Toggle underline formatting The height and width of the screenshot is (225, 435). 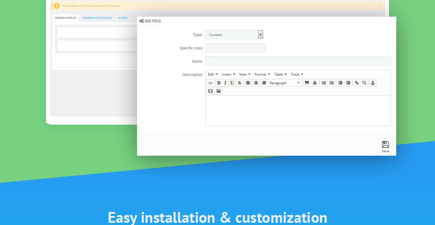(232, 83)
